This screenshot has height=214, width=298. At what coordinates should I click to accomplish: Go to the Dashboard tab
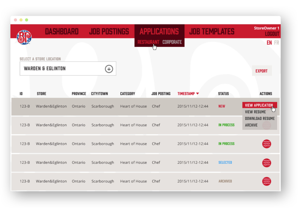tap(62, 32)
